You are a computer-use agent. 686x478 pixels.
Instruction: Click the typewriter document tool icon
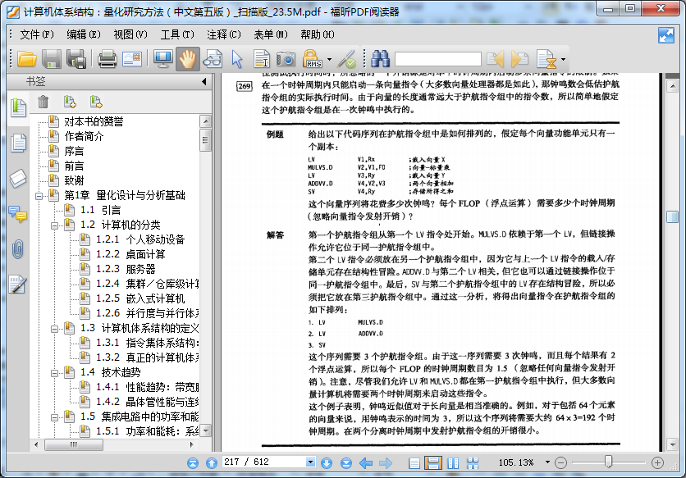click(547, 59)
